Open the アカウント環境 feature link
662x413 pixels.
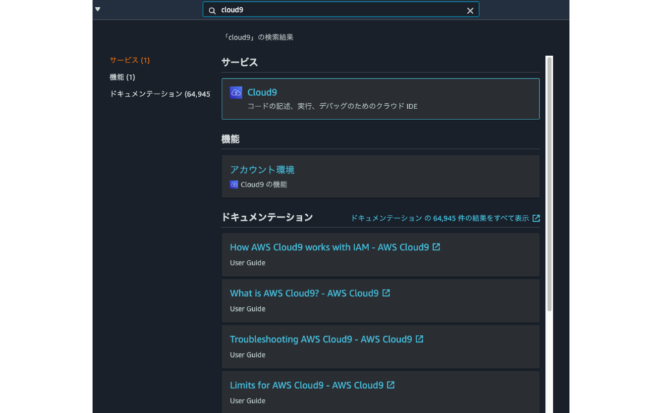pyautogui.click(x=262, y=170)
